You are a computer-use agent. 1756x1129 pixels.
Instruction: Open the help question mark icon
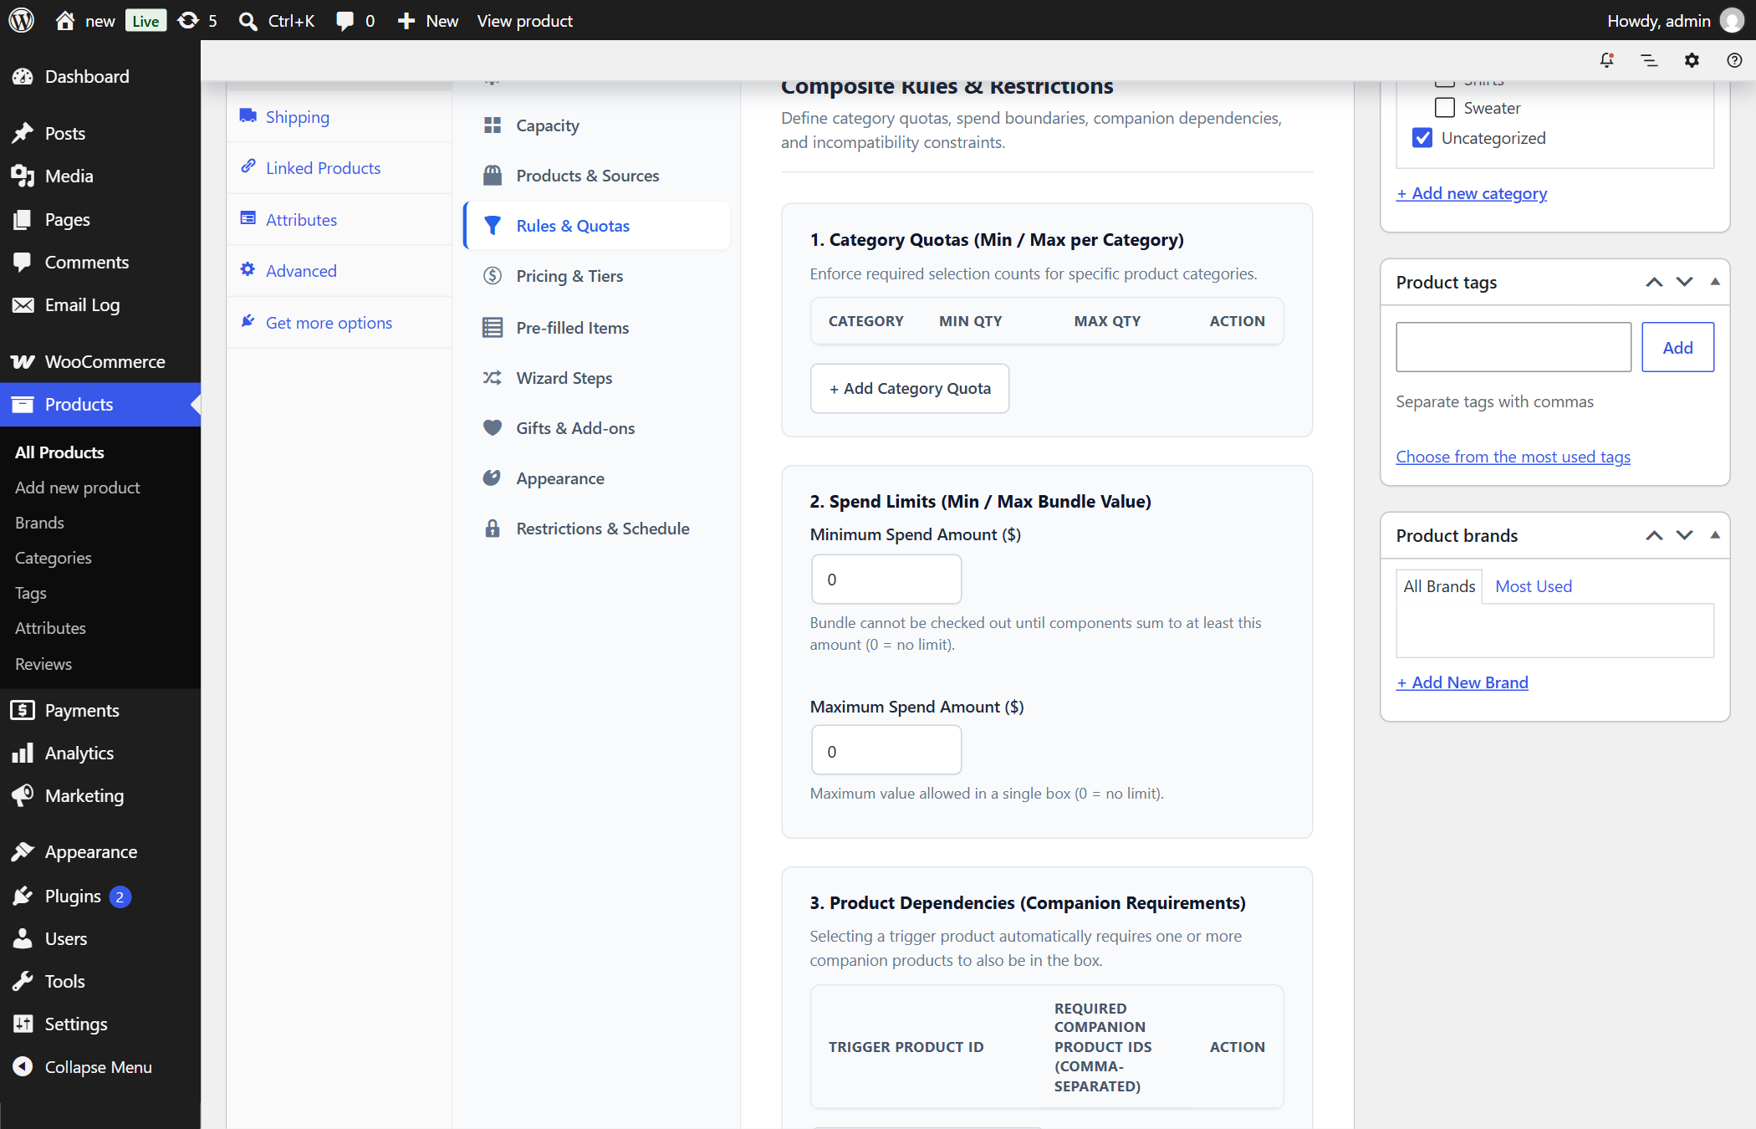pyautogui.click(x=1734, y=60)
